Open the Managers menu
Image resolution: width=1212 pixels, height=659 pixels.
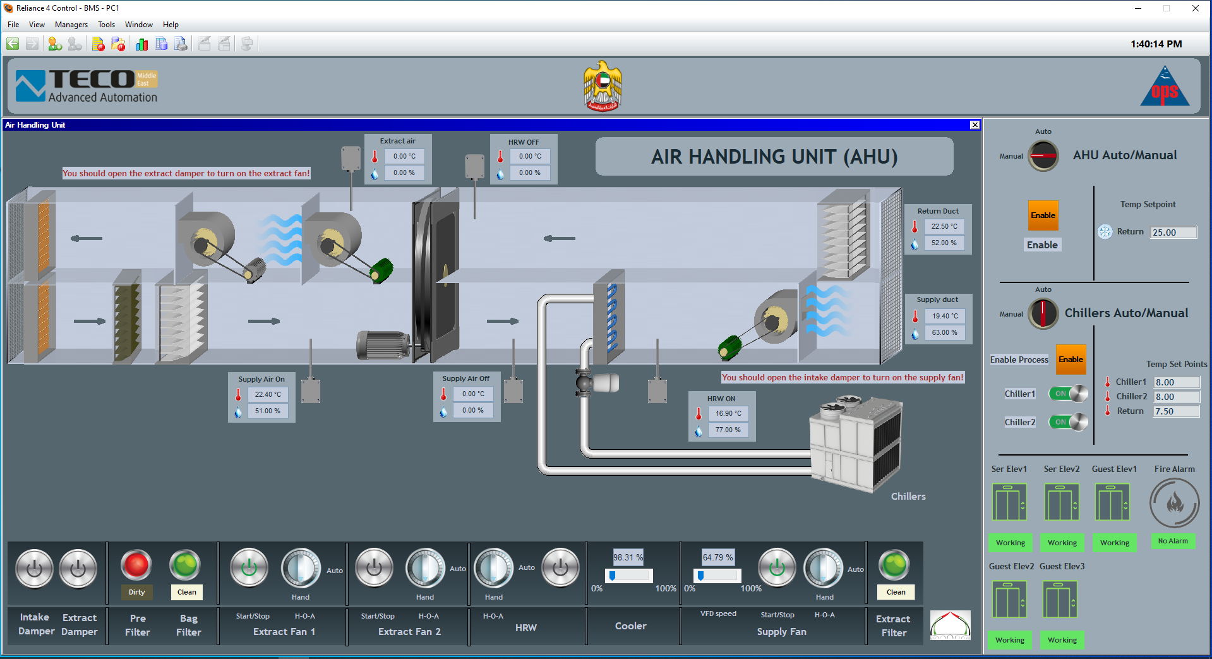pos(71,25)
